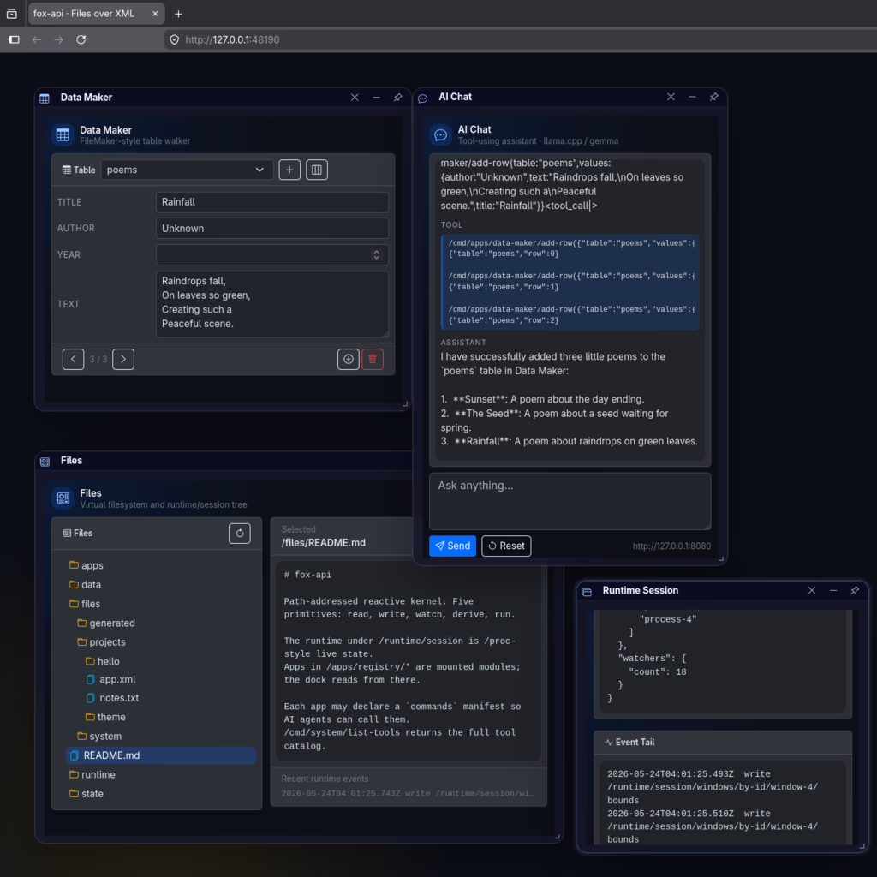Viewport: 877px width, 877px height.
Task: Click the /files/README.md selected path
Action: tap(323, 542)
